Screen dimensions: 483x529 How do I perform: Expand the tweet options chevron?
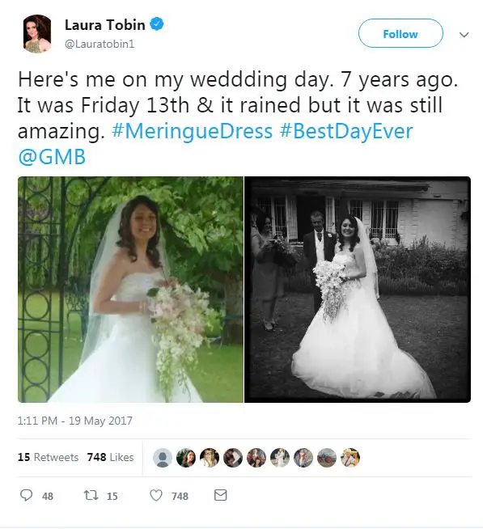pos(464,35)
